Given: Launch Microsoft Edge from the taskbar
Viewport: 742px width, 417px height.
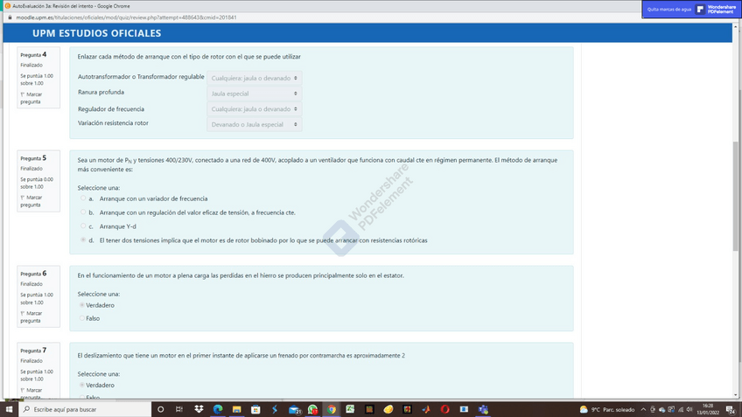Looking at the screenshot, I should (x=218, y=409).
